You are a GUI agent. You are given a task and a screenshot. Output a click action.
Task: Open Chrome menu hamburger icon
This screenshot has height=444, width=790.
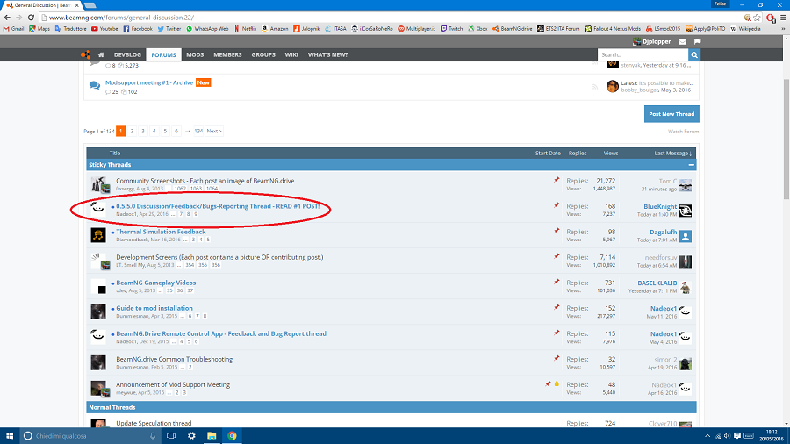coord(783,18)
